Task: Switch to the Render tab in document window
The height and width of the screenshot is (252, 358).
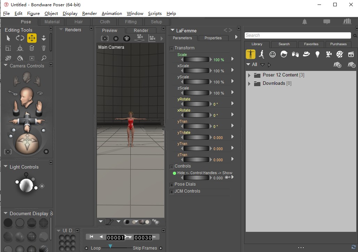Action: coord(141,31)
